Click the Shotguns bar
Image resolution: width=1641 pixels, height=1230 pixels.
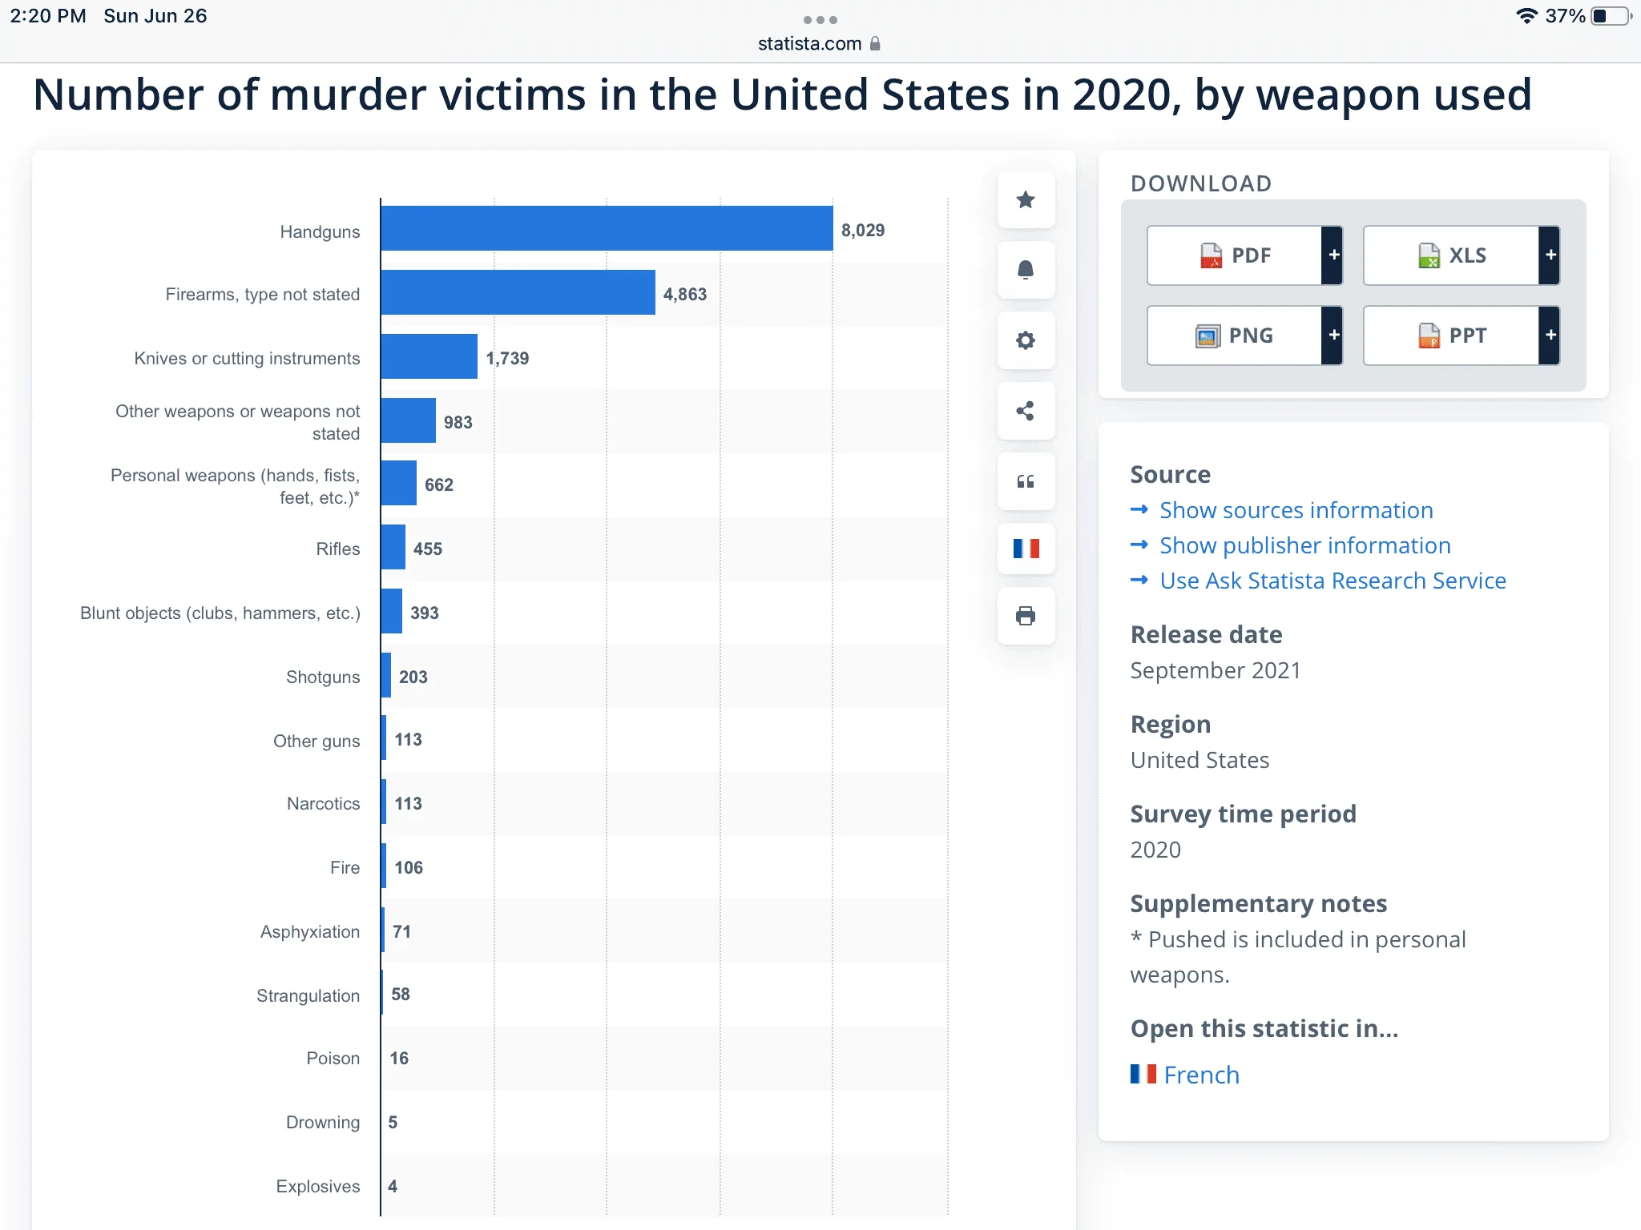coord(386,675)
